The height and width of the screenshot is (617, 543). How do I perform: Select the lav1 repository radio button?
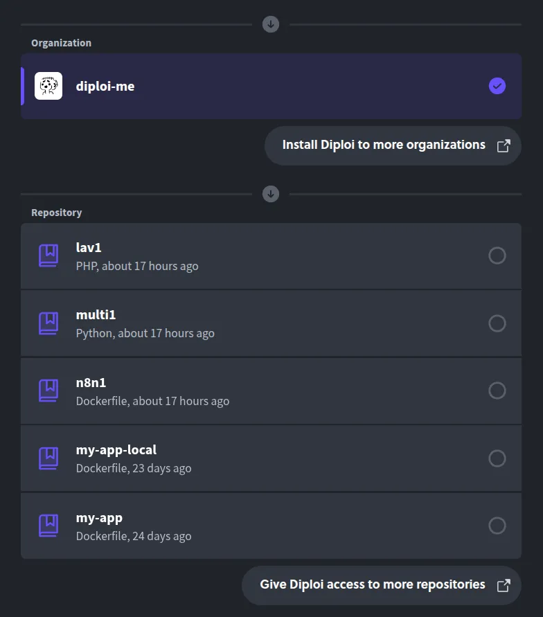pyautogui.click(x=497, y=256)
